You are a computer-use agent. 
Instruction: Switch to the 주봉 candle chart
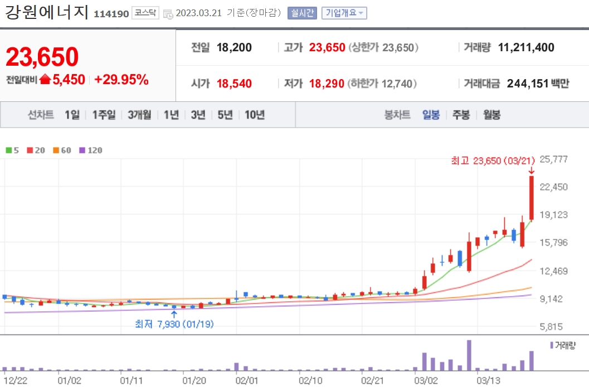point(461,115)
